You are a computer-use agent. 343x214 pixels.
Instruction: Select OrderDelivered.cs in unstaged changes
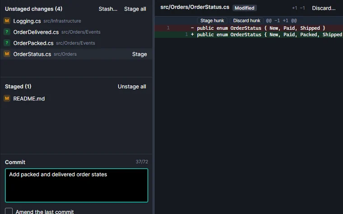pyautogui.click(x=76, y=32)
